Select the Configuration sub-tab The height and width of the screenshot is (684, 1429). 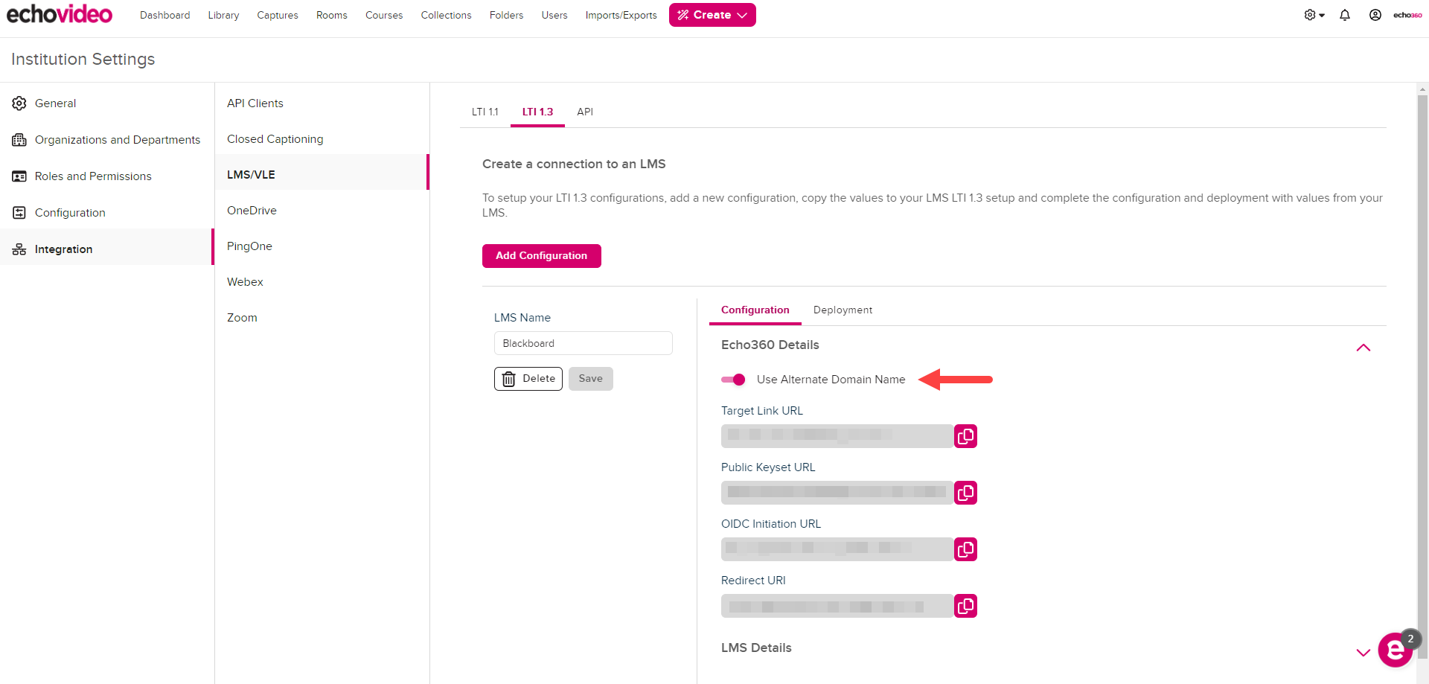755,310
